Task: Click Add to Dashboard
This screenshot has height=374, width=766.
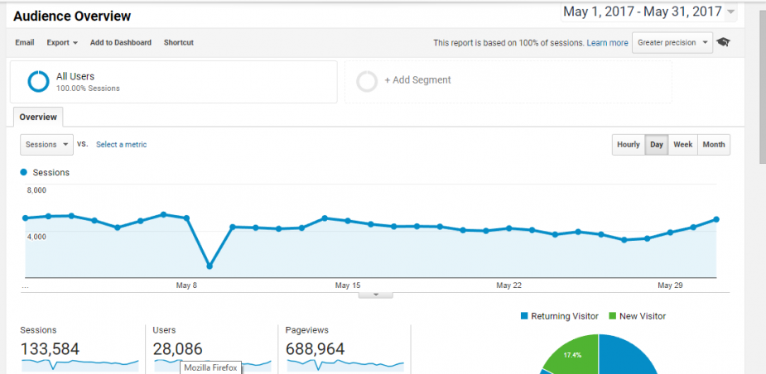Action: [121, 42]
